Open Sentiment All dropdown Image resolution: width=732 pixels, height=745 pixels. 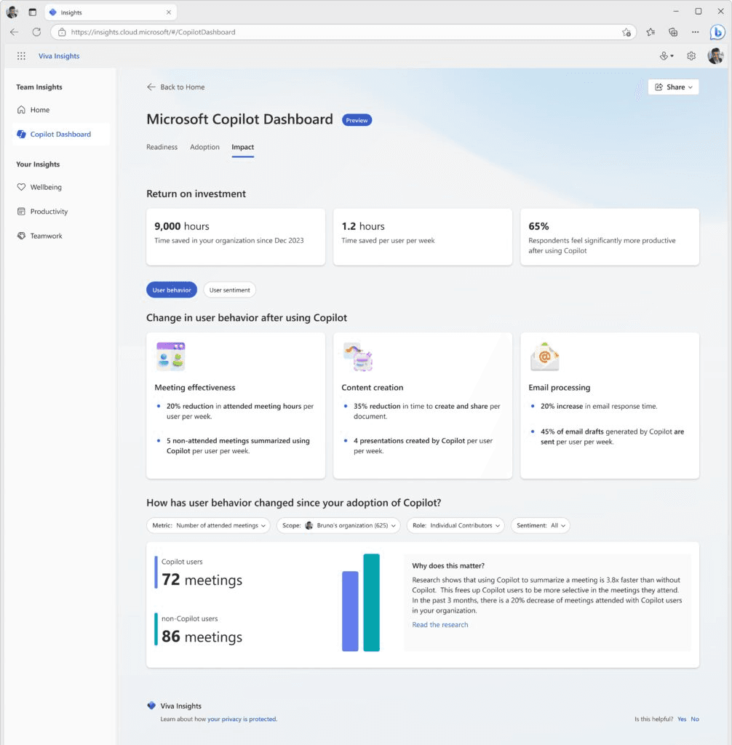(541, 525)
